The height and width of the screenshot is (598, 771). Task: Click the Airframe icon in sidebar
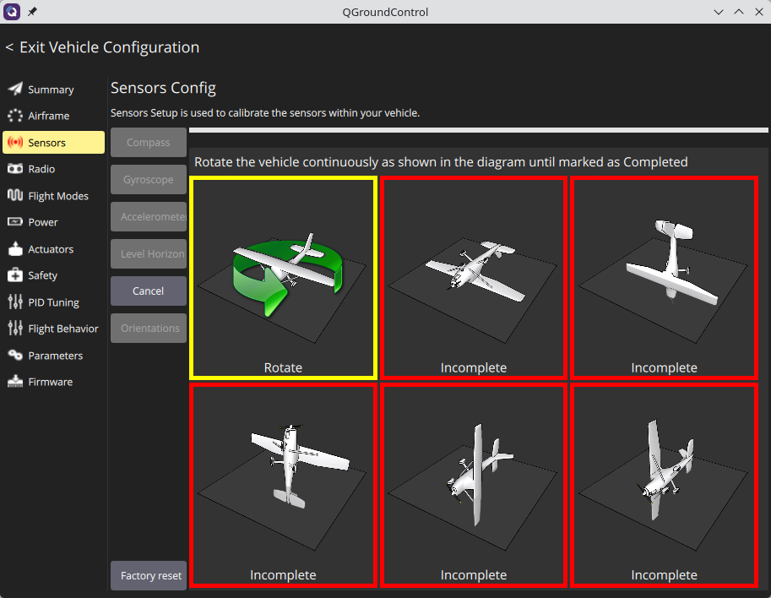click(x=15, y=116)
